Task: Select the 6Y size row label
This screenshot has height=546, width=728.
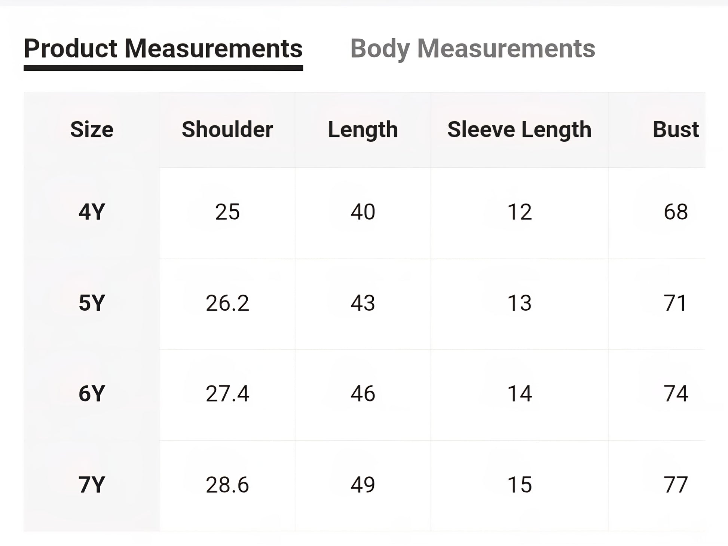Action: [x=92, y=394]
